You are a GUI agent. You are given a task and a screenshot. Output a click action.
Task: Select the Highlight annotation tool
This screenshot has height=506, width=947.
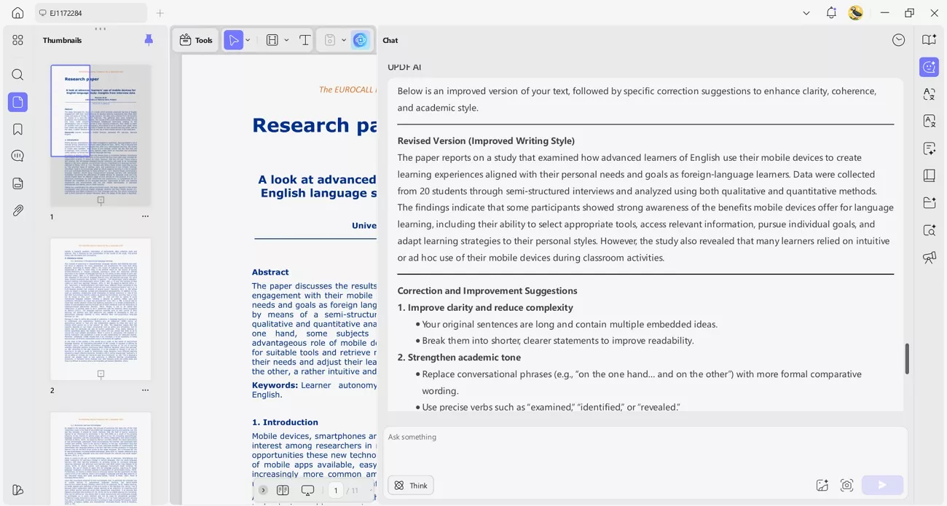[x=272, y=40]
